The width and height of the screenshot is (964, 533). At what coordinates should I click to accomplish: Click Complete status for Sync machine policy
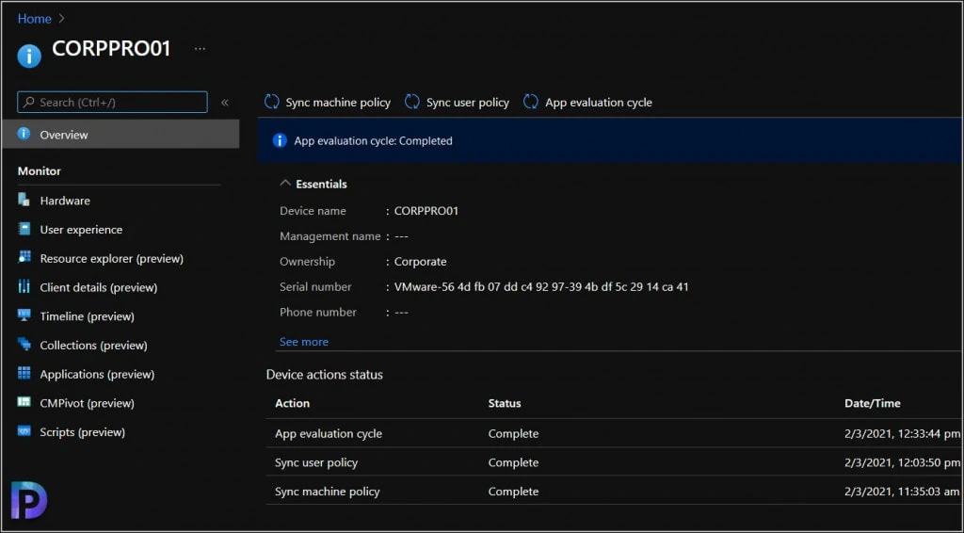(513, 492)
